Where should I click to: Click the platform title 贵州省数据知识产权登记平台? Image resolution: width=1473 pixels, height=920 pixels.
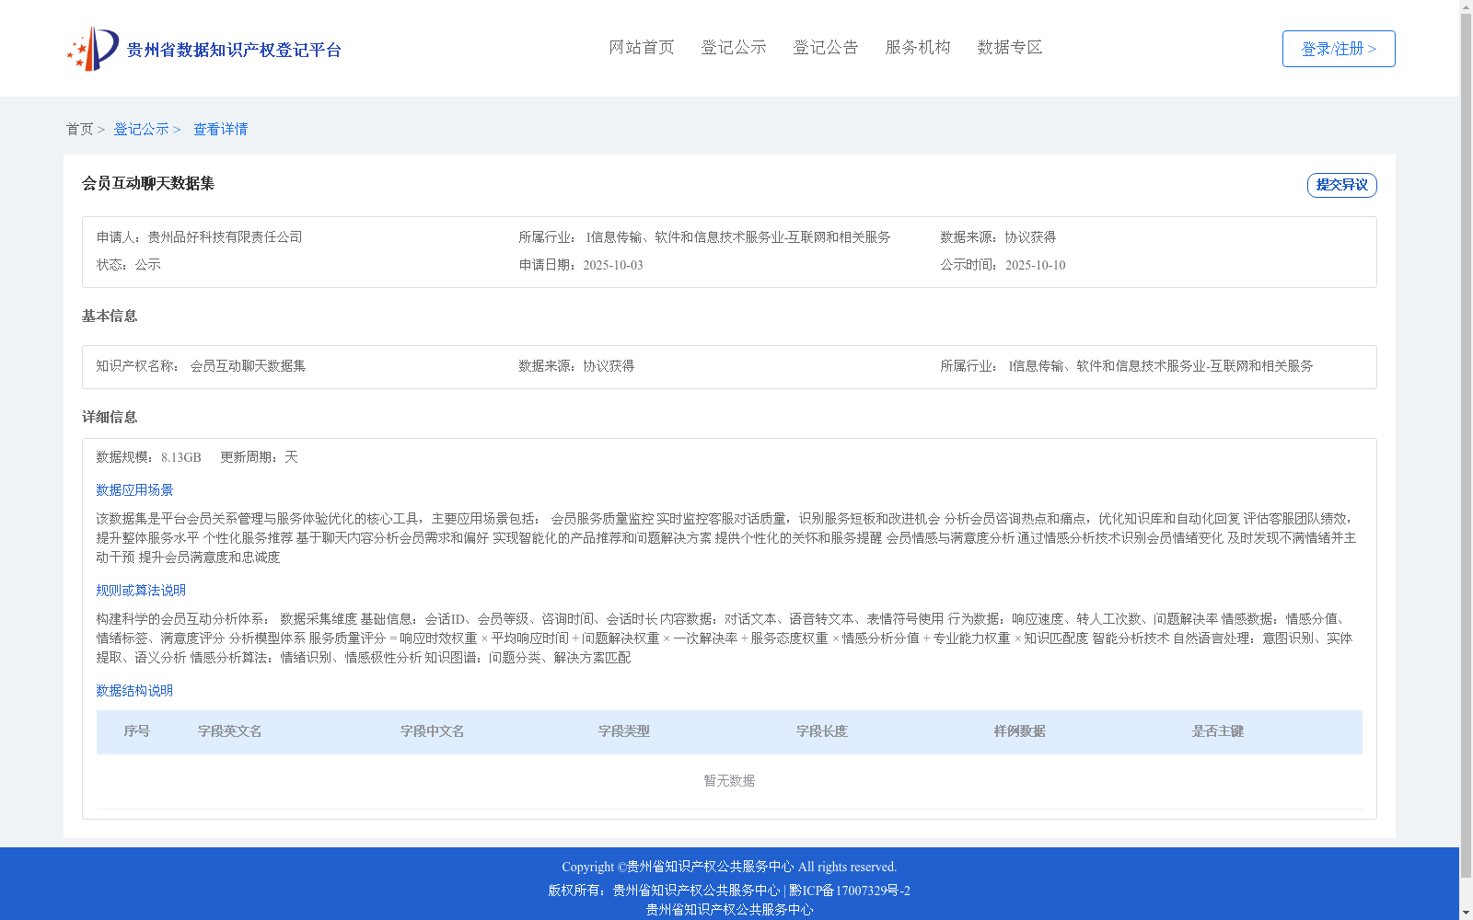tap(234, 50)
